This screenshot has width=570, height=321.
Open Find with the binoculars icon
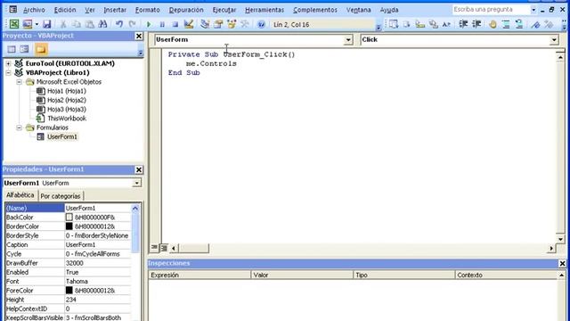[x=103, y=24]
